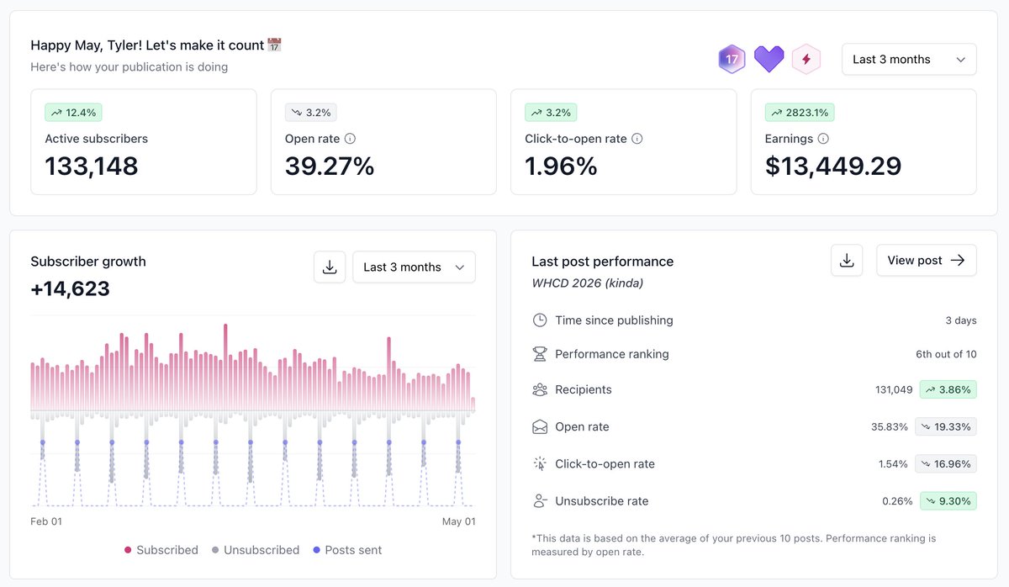Click the Earnings info icon

(823, 139)
